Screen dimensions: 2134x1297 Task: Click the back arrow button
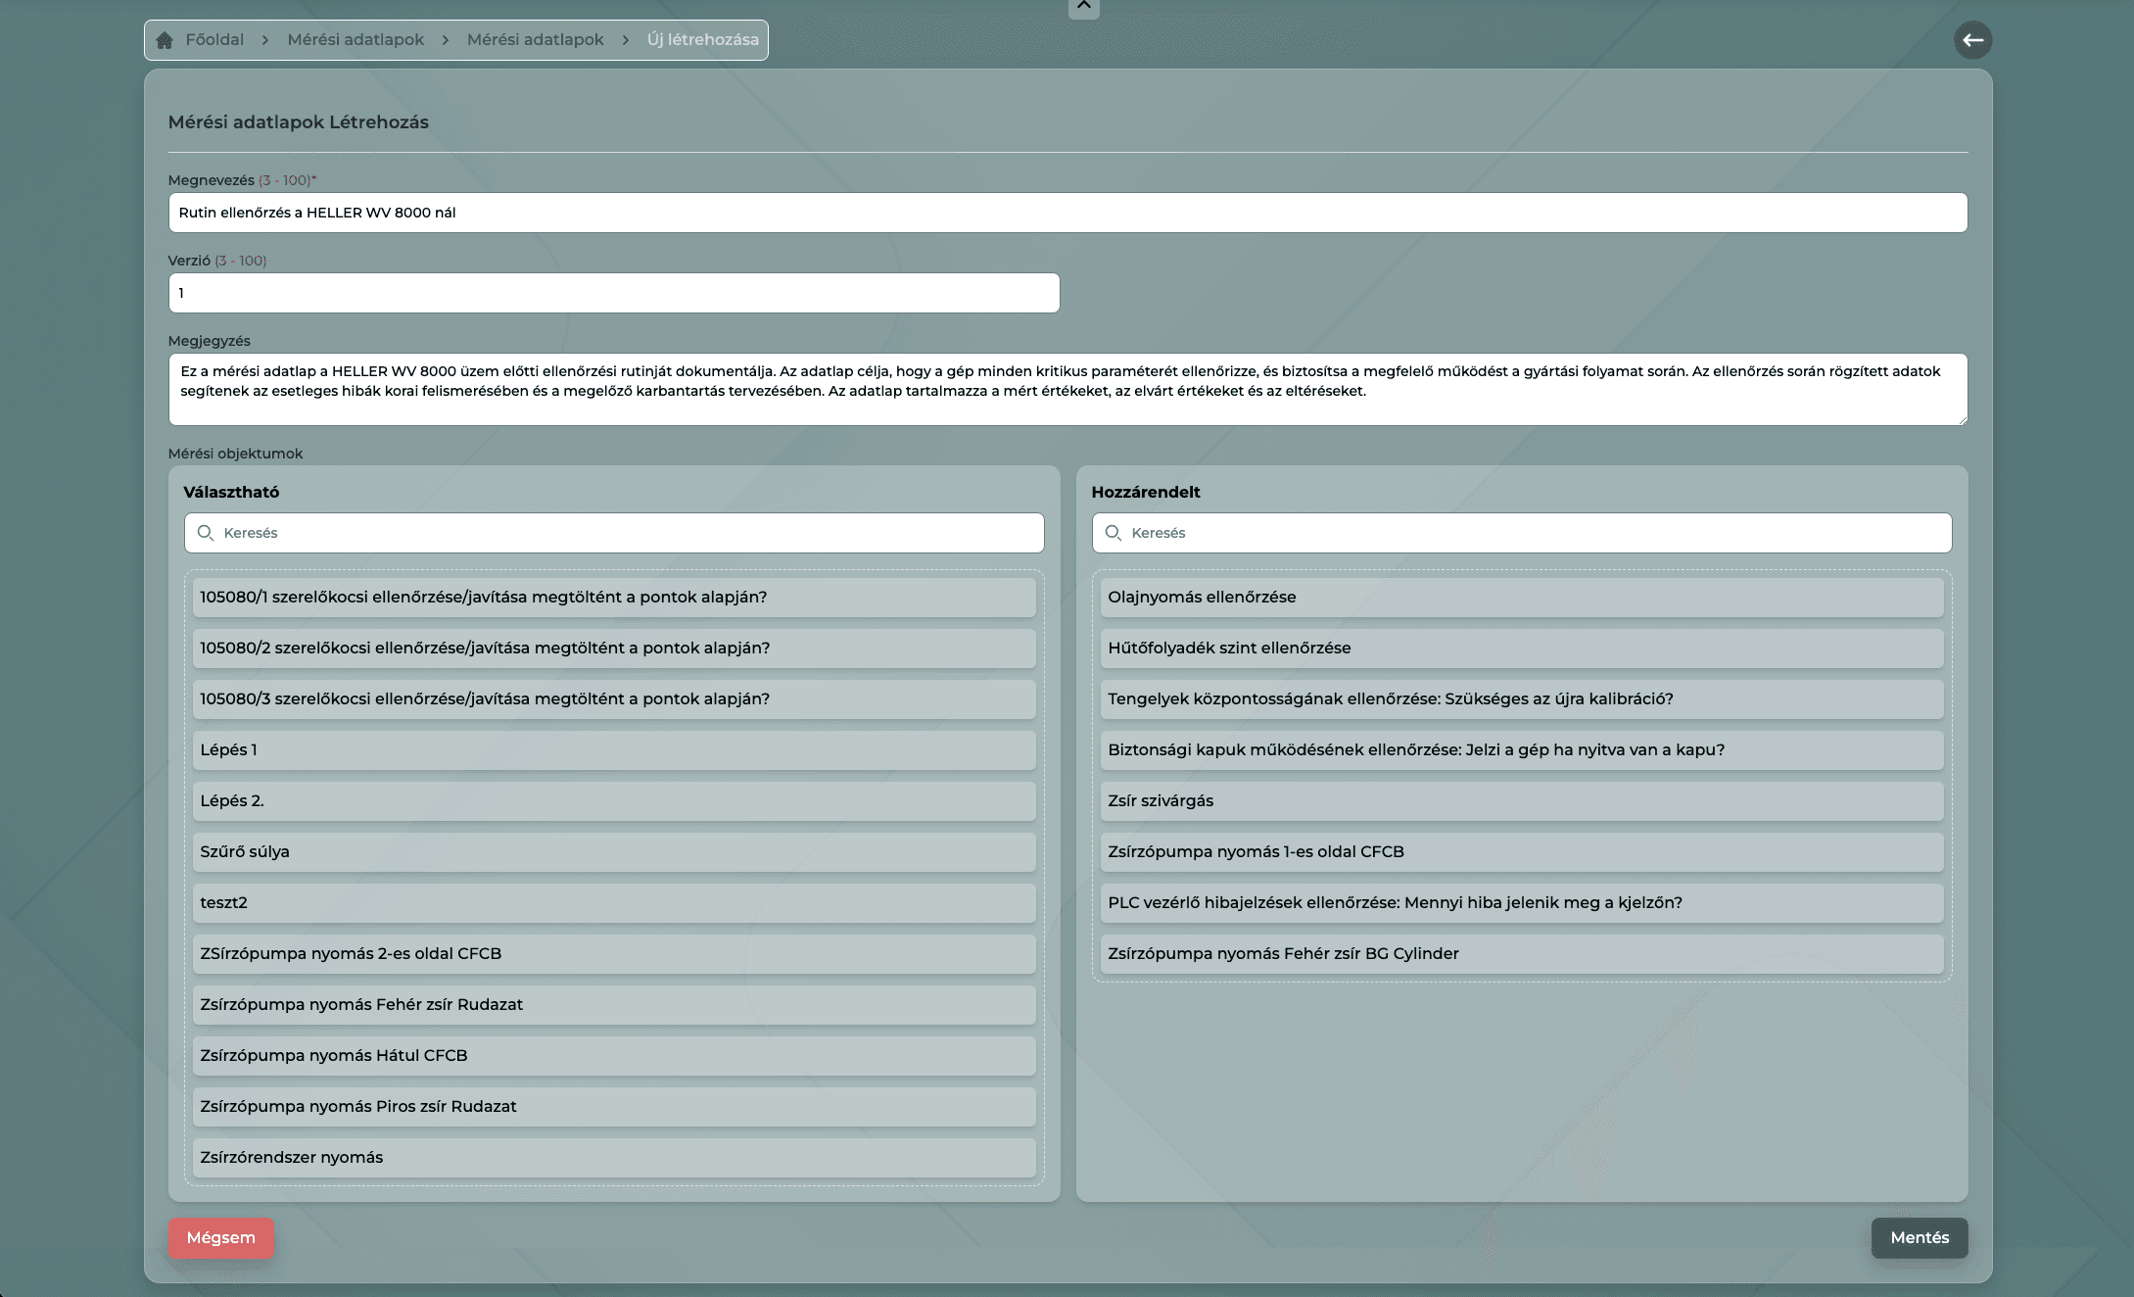(x=1972, y=40)
